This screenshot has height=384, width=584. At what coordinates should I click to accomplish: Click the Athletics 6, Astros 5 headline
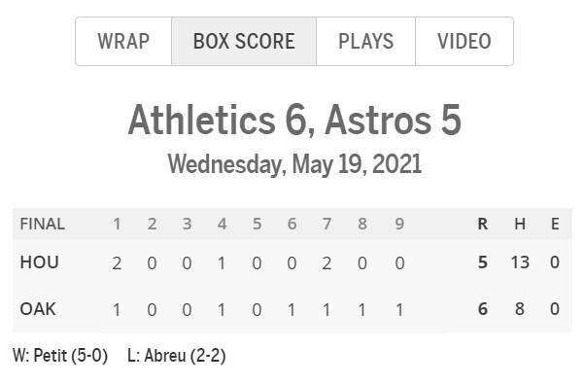pos(294,120)
